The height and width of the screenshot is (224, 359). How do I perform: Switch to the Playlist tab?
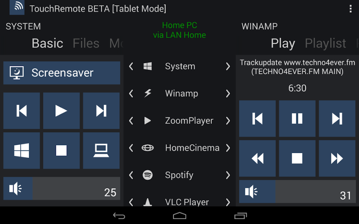tap(325, 43)
